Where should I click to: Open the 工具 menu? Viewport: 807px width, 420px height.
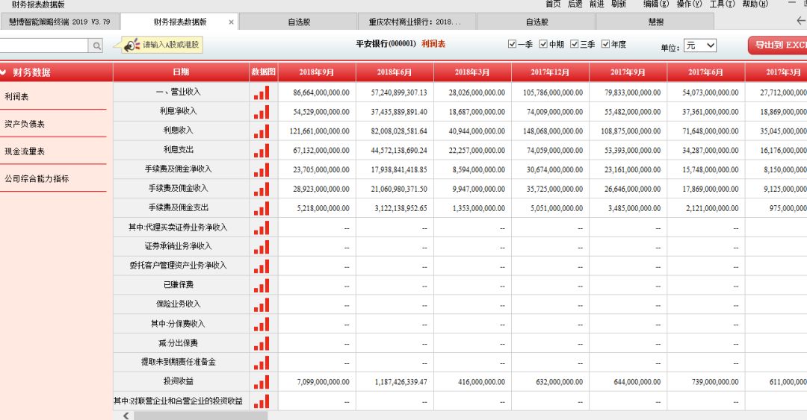[721, 4]
